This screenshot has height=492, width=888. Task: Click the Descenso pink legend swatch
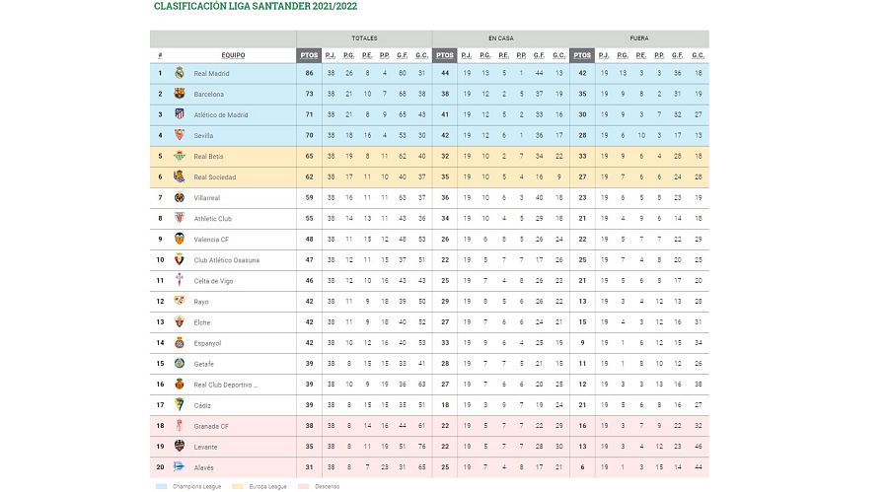(x=304, y=486)
